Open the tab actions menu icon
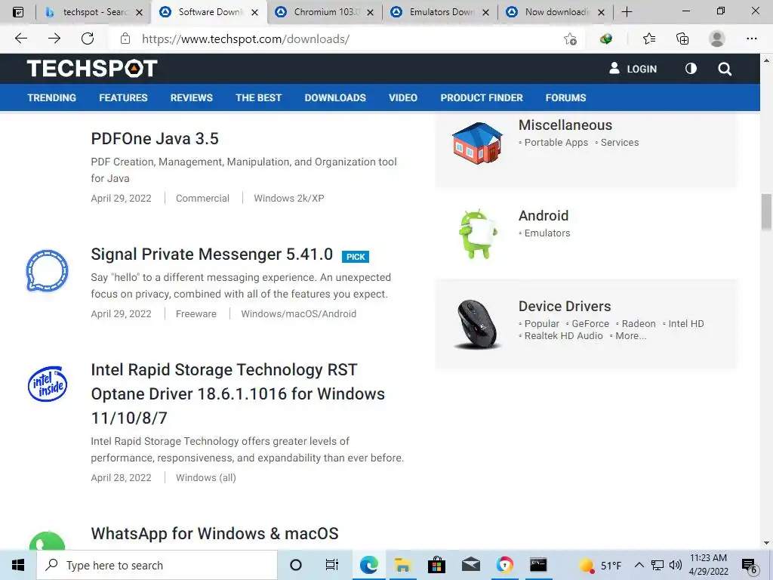Image resolution: width=773 pixels, height=580 pixels. [x=18, y=12]
